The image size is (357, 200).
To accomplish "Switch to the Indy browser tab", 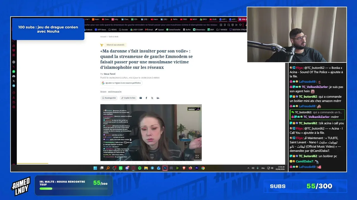I will click(115, 19).
